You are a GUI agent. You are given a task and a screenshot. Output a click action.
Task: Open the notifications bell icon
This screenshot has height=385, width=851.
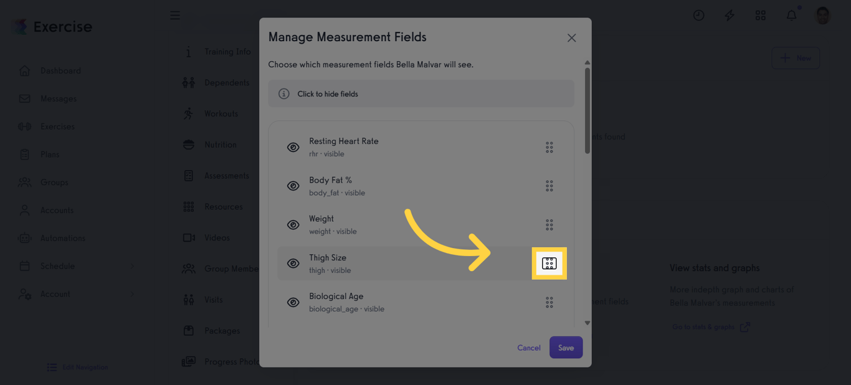point(791,16)
